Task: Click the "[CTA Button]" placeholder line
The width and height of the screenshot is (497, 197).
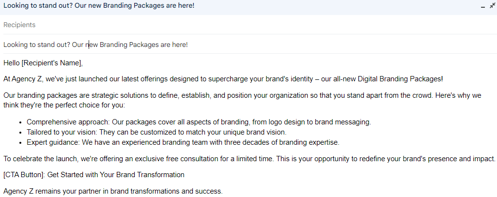Action: point(93,174)
